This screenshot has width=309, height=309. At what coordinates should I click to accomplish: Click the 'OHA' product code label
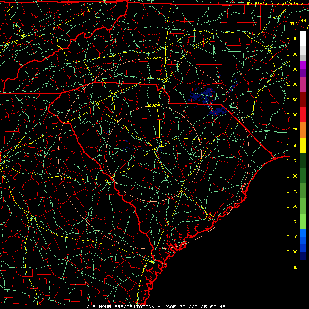pyautogui.click(x=302, y=21)
